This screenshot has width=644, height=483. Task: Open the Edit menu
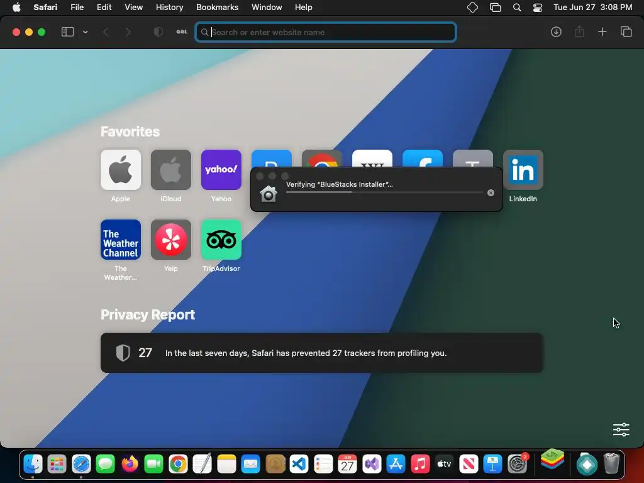point(104,8)
